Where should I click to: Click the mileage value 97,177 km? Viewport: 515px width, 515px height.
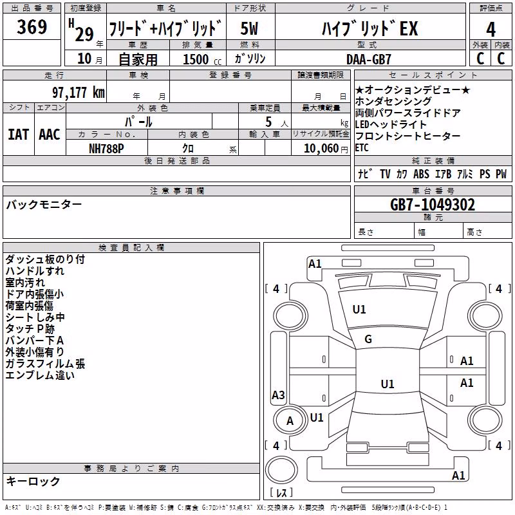[79, 93]
